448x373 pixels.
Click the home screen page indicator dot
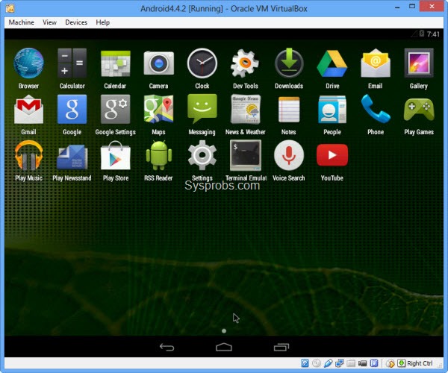pyautogui.click(x=224, y=330)
